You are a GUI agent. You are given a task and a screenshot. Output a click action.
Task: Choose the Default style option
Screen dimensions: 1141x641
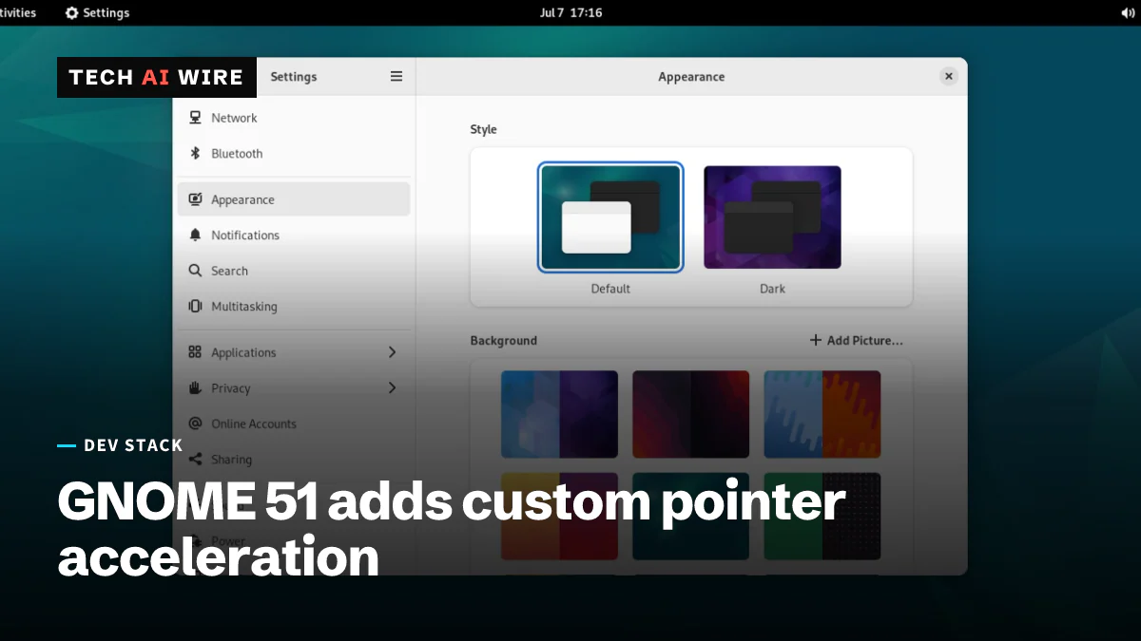(x=610, y=217)
